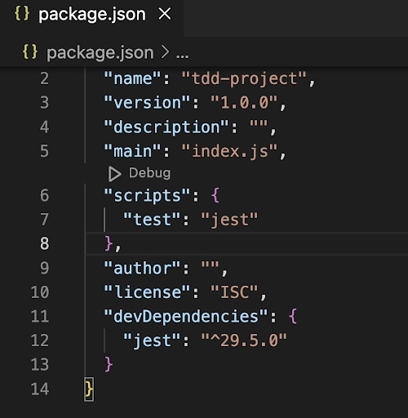This screenshot has height=418, width=408.
Task: Click line number 11 in the gutter
Action: [40, 316]
